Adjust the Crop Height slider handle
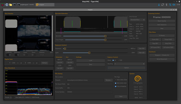The image size is (181, 104). 105,40
